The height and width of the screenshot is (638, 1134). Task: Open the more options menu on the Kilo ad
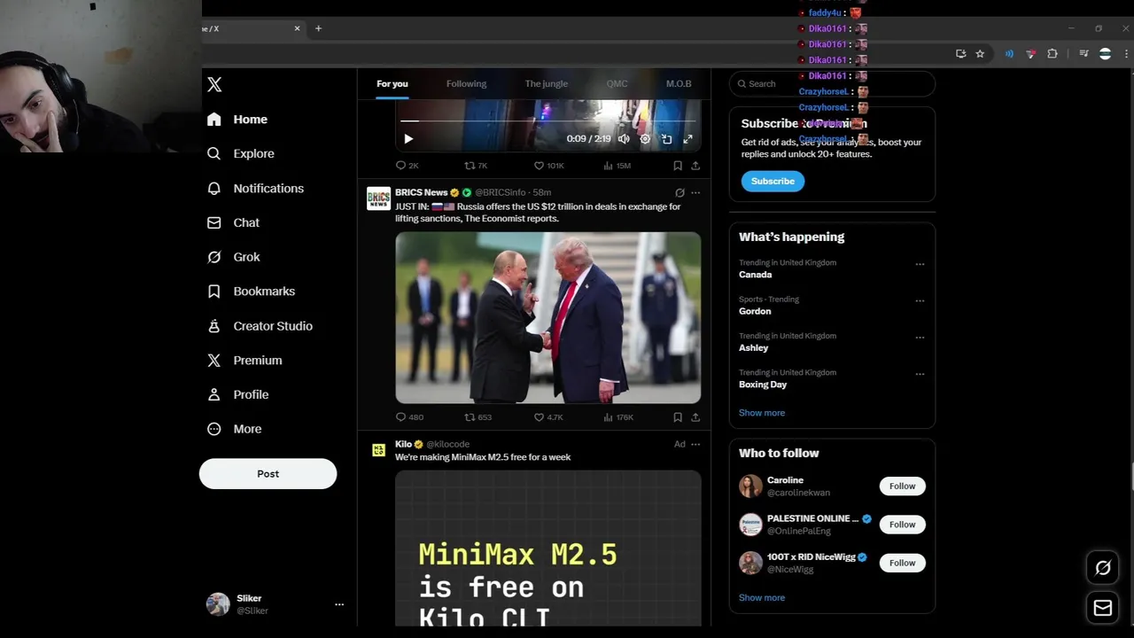[x=695, y=444]
